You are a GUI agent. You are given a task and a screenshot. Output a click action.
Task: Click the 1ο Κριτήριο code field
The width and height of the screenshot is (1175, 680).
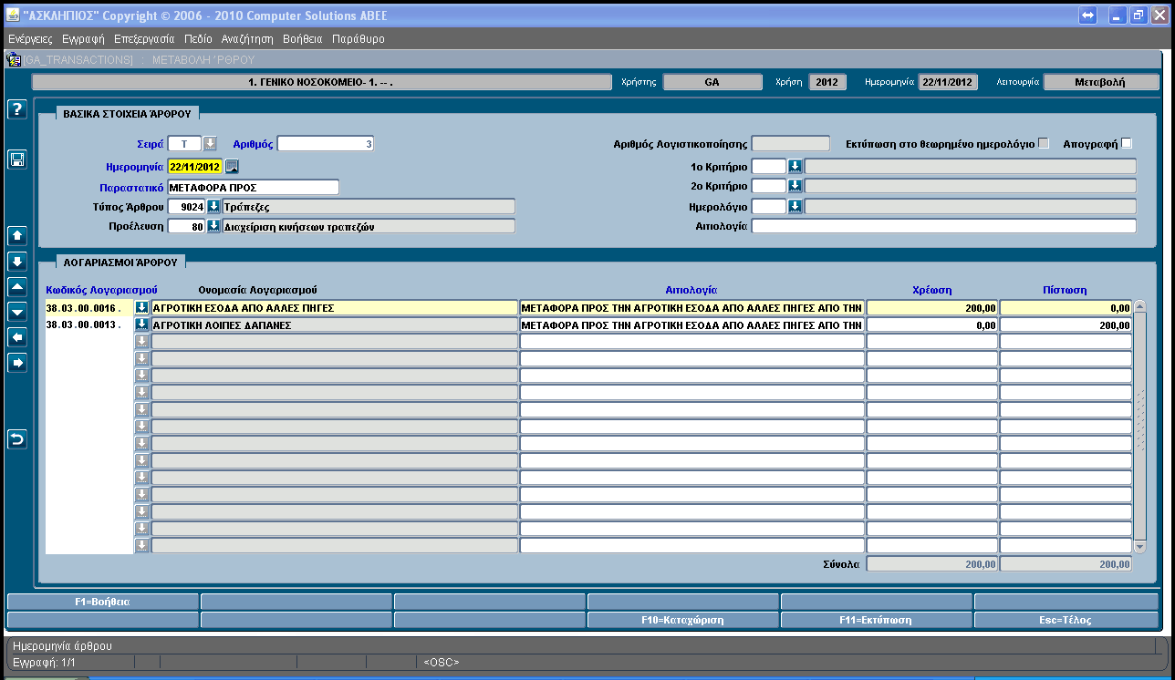[769, 166]
